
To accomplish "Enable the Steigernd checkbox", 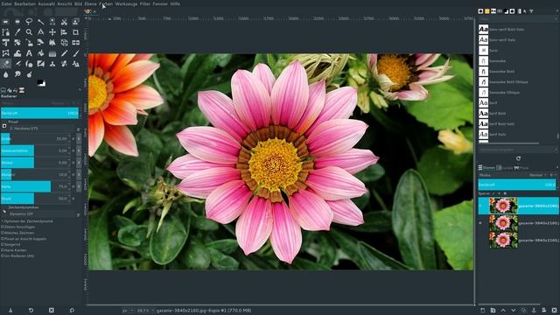I will pos(2,245).
